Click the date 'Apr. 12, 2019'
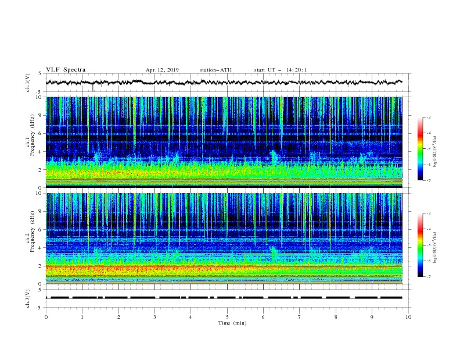Screen dimensions: 460x356 162,70
